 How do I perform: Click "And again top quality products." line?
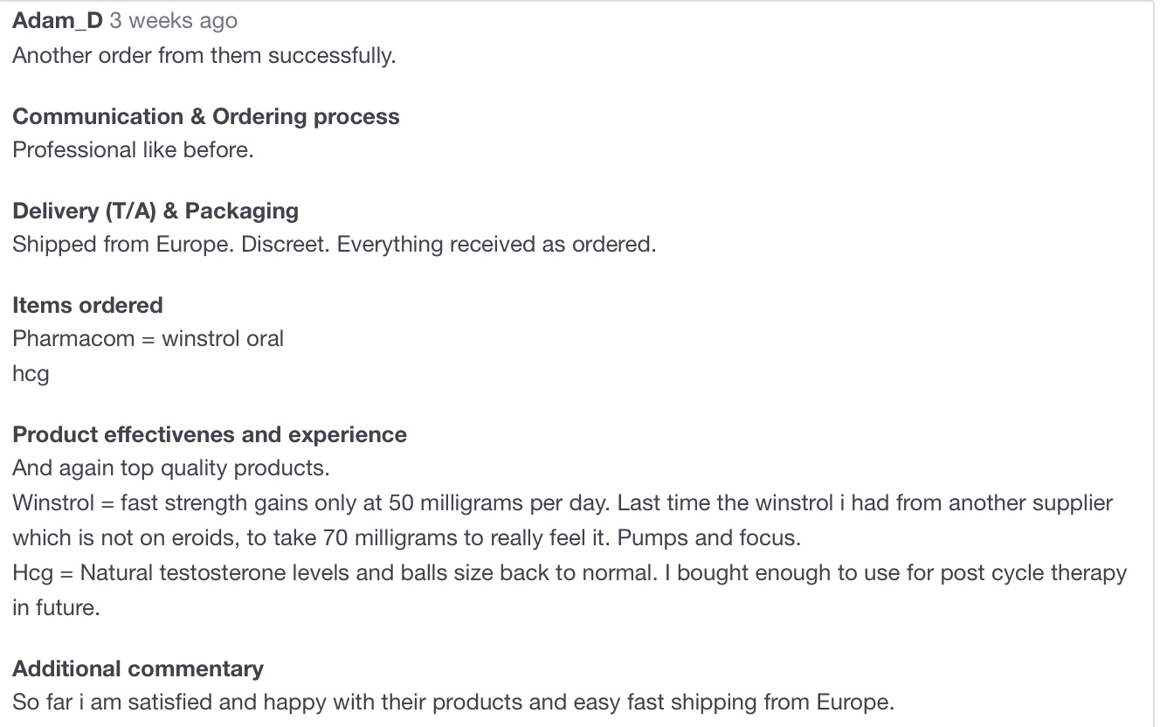point(171,468)
